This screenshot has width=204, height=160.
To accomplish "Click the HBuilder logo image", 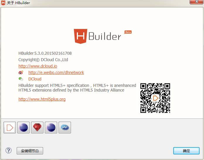I will tap(97, 36).
